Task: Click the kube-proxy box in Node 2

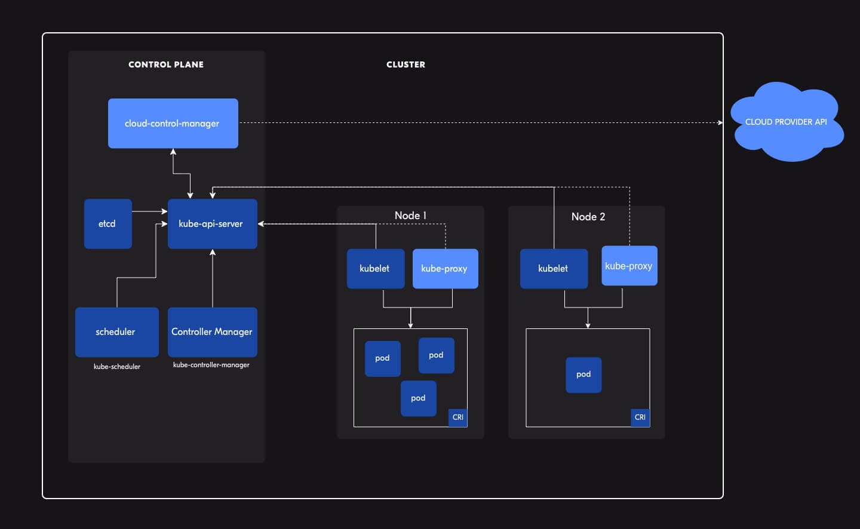Action: pyautogui.click(x=629, y=266)
